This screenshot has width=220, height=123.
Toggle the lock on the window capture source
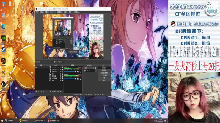click(x=63, y=76)
